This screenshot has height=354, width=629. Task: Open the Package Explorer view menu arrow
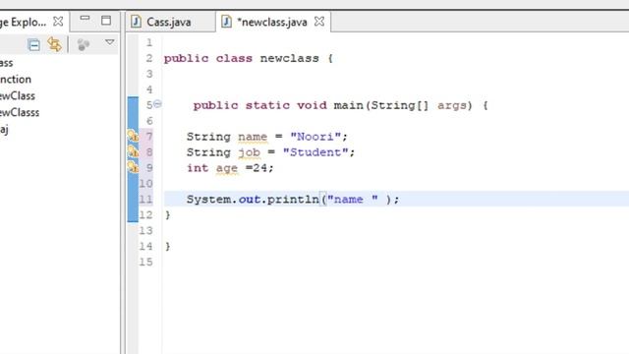coord(109,41)
